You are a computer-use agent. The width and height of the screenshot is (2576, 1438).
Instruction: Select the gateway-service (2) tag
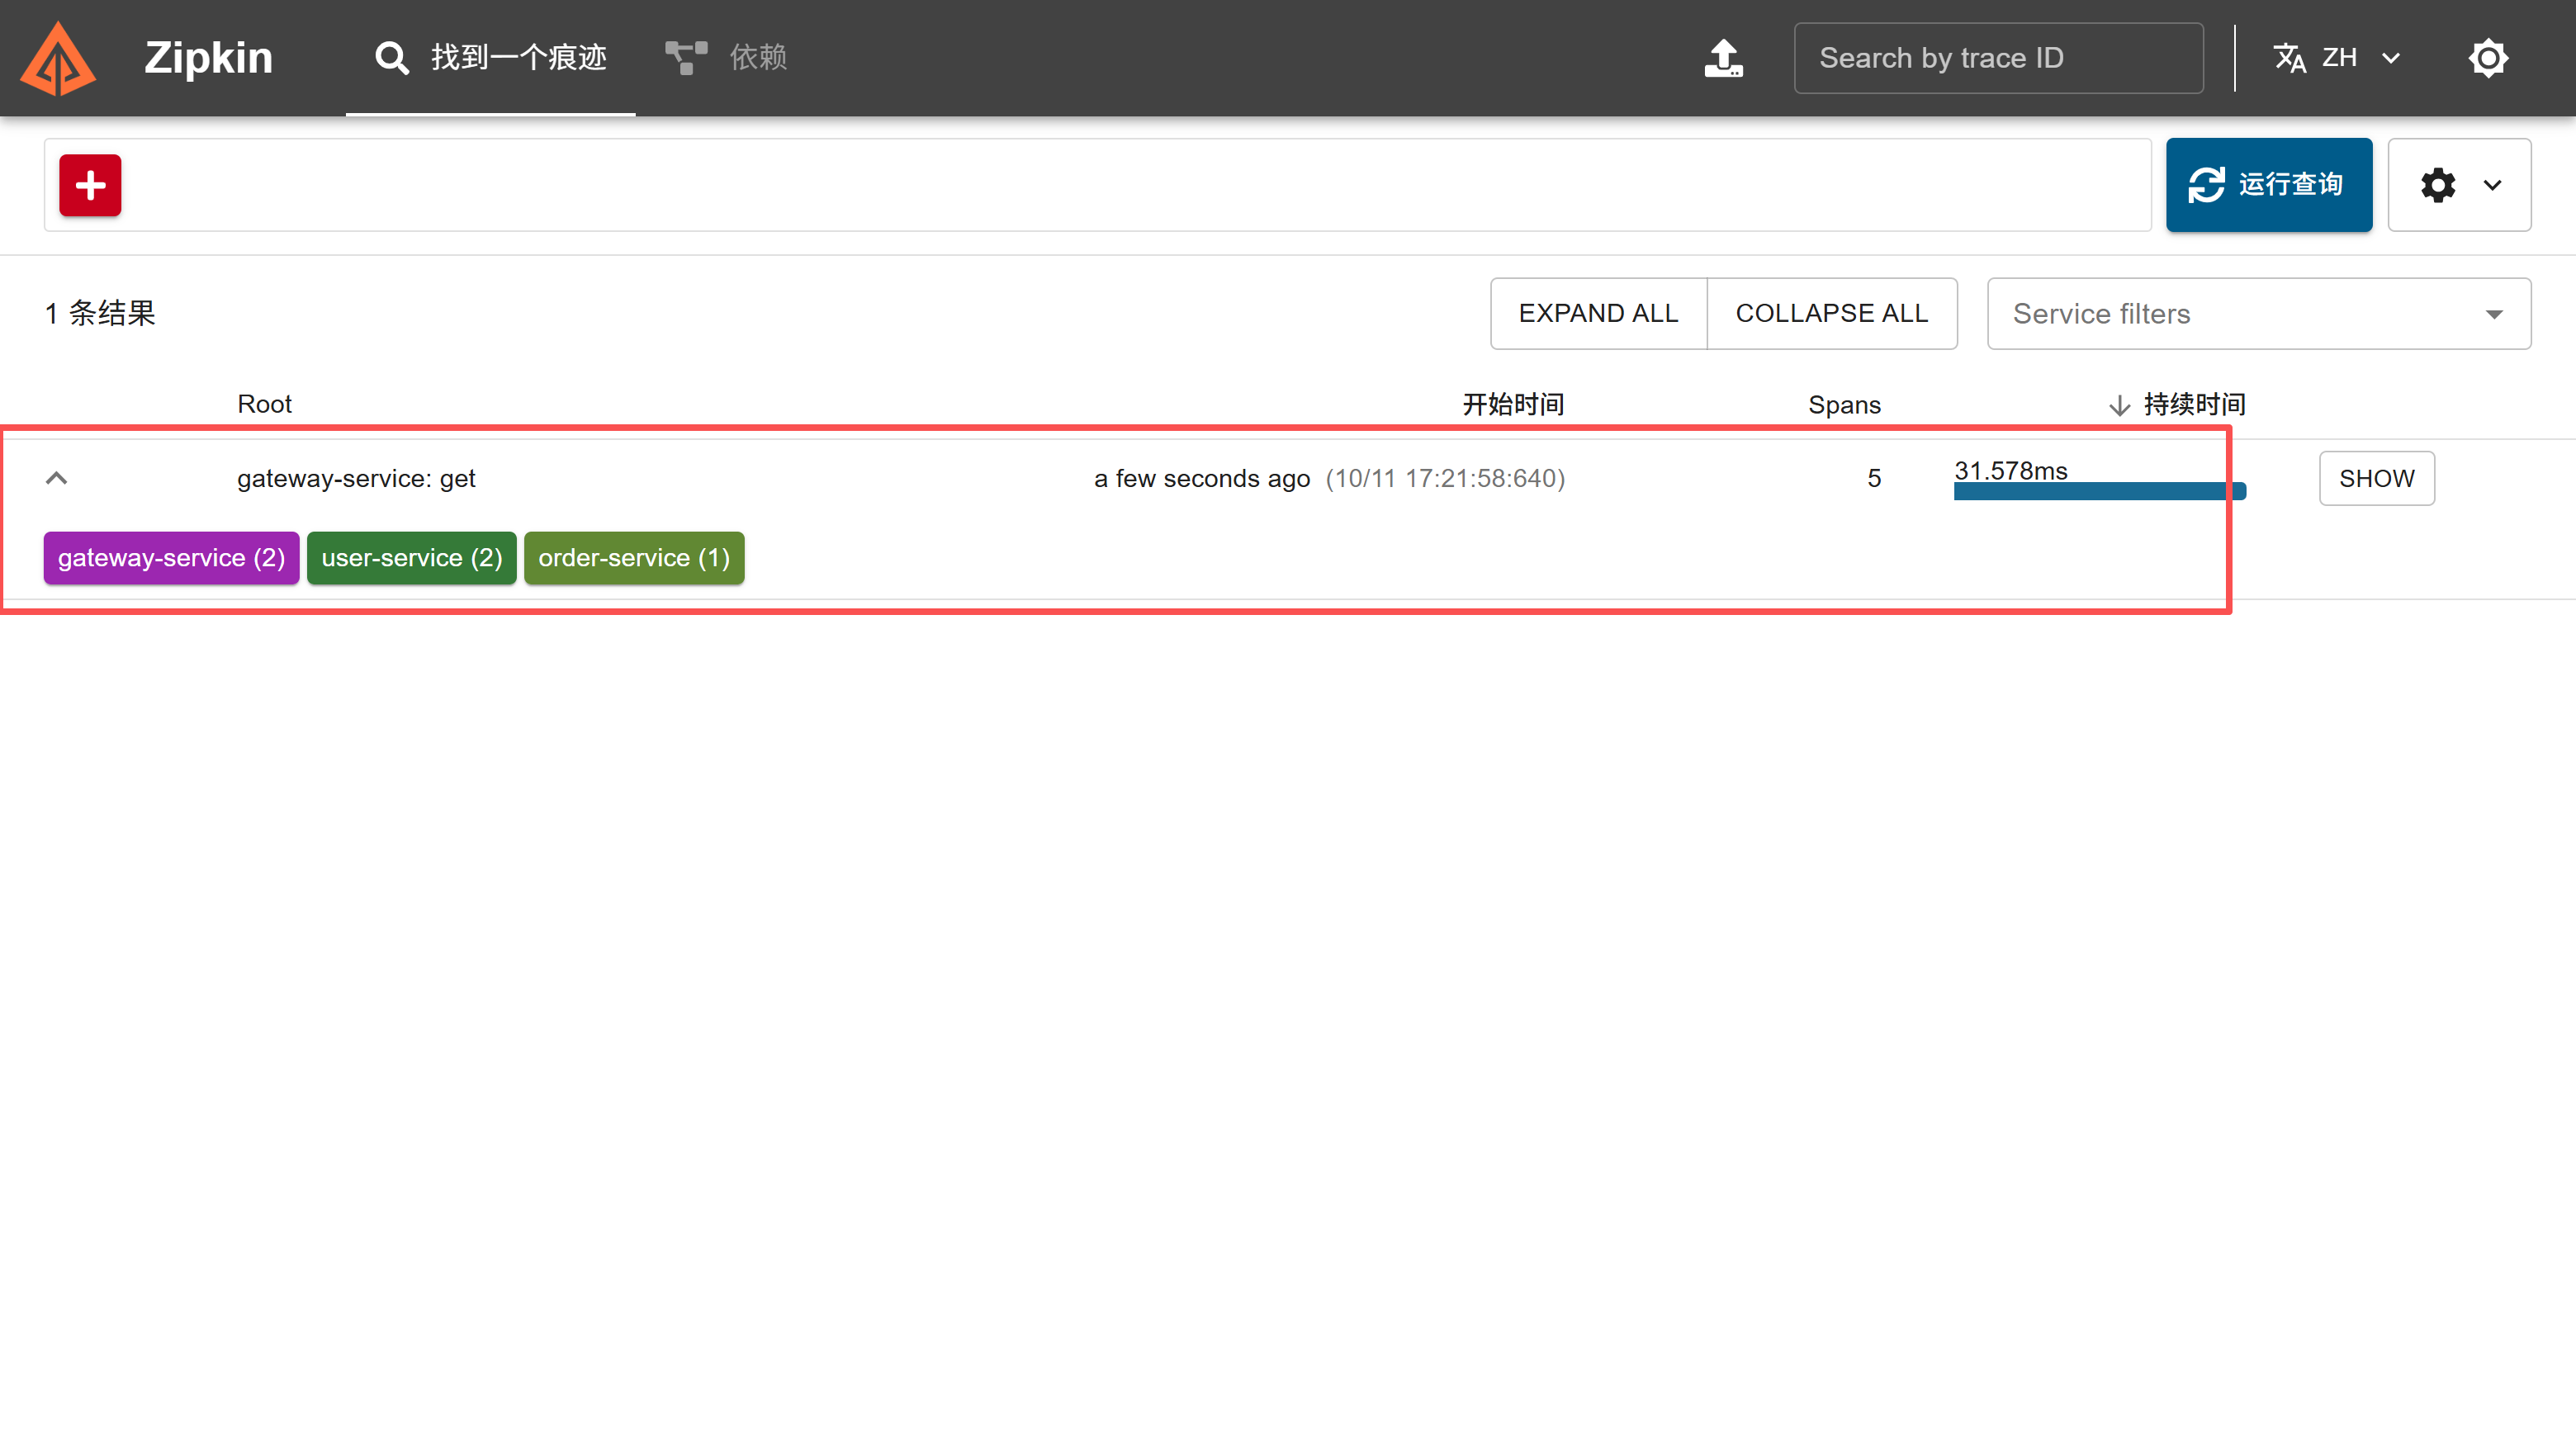[x=171, y=557]
